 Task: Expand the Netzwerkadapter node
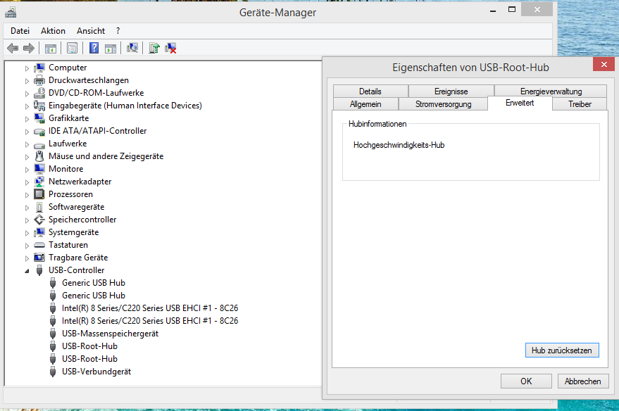tap(27, 182)
